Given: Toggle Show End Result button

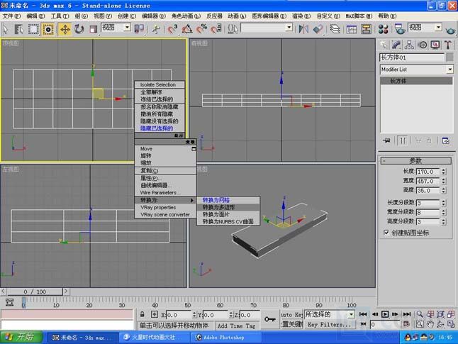Looking at the screenshot, I should (403, 140).
